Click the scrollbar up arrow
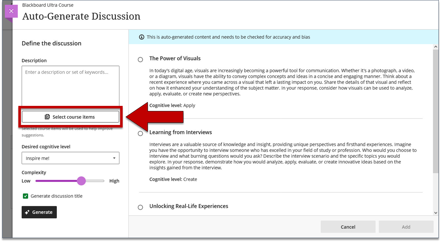 (436, 47)
